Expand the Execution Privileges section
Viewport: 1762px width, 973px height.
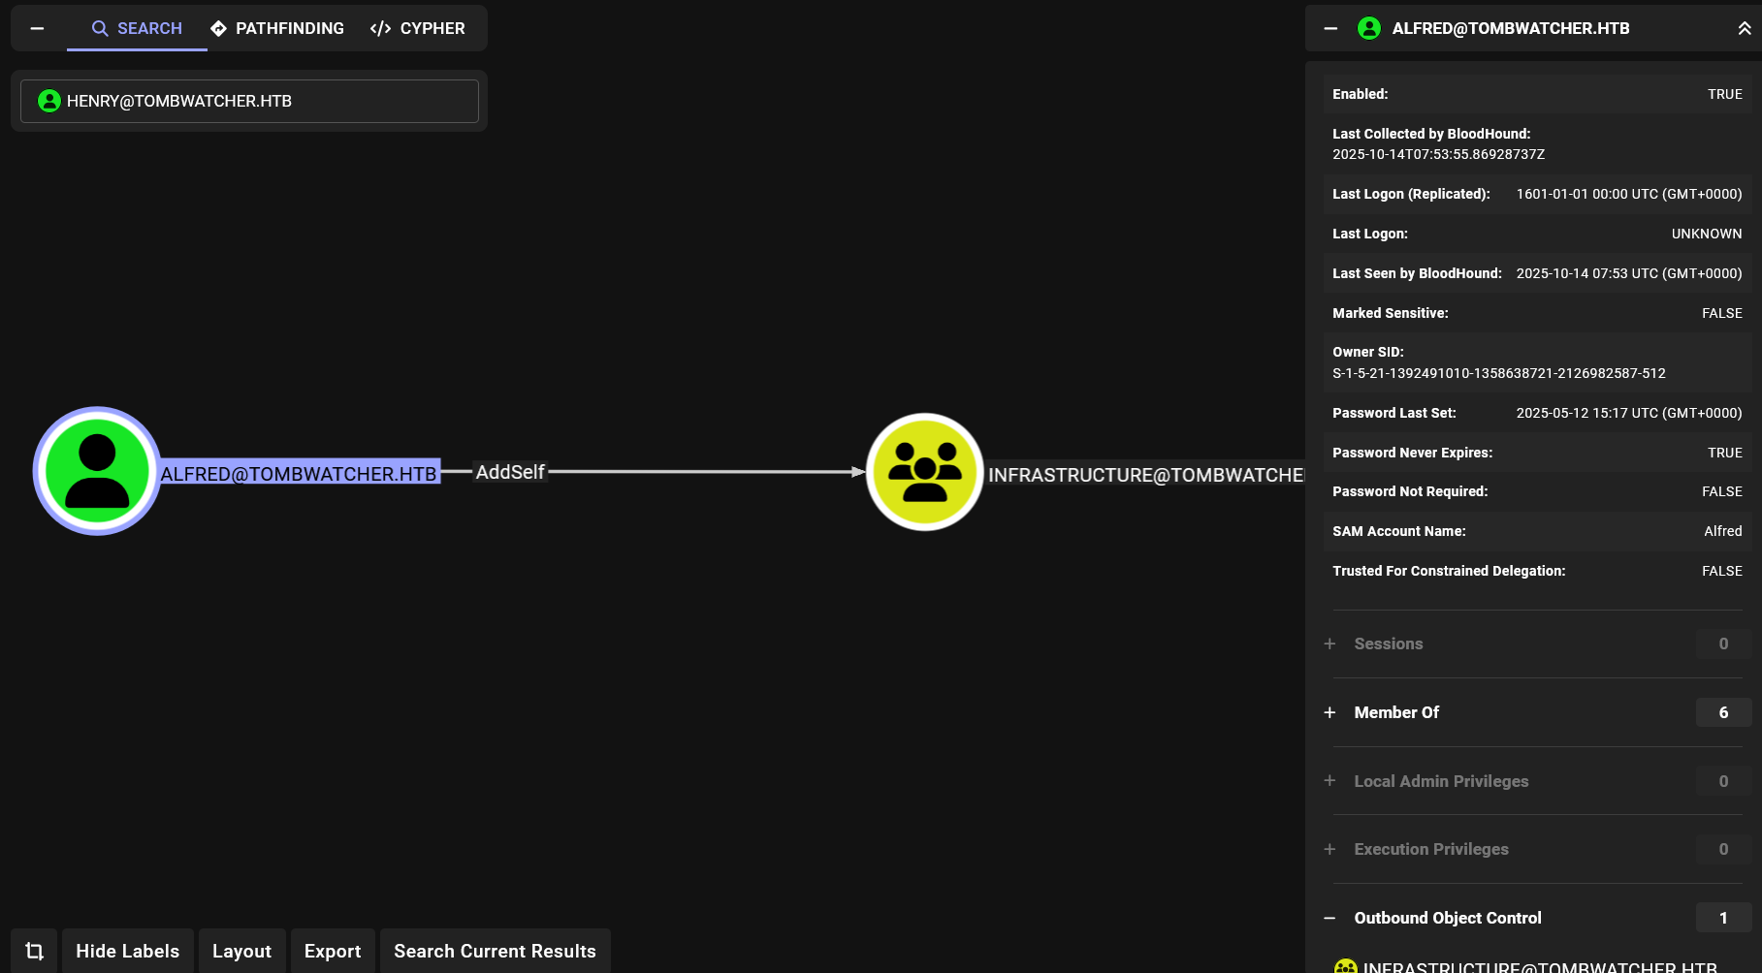pyautogui.click(x=1330, y=849)
